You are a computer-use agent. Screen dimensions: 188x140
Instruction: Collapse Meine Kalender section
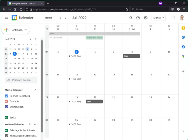pos(35,90)
